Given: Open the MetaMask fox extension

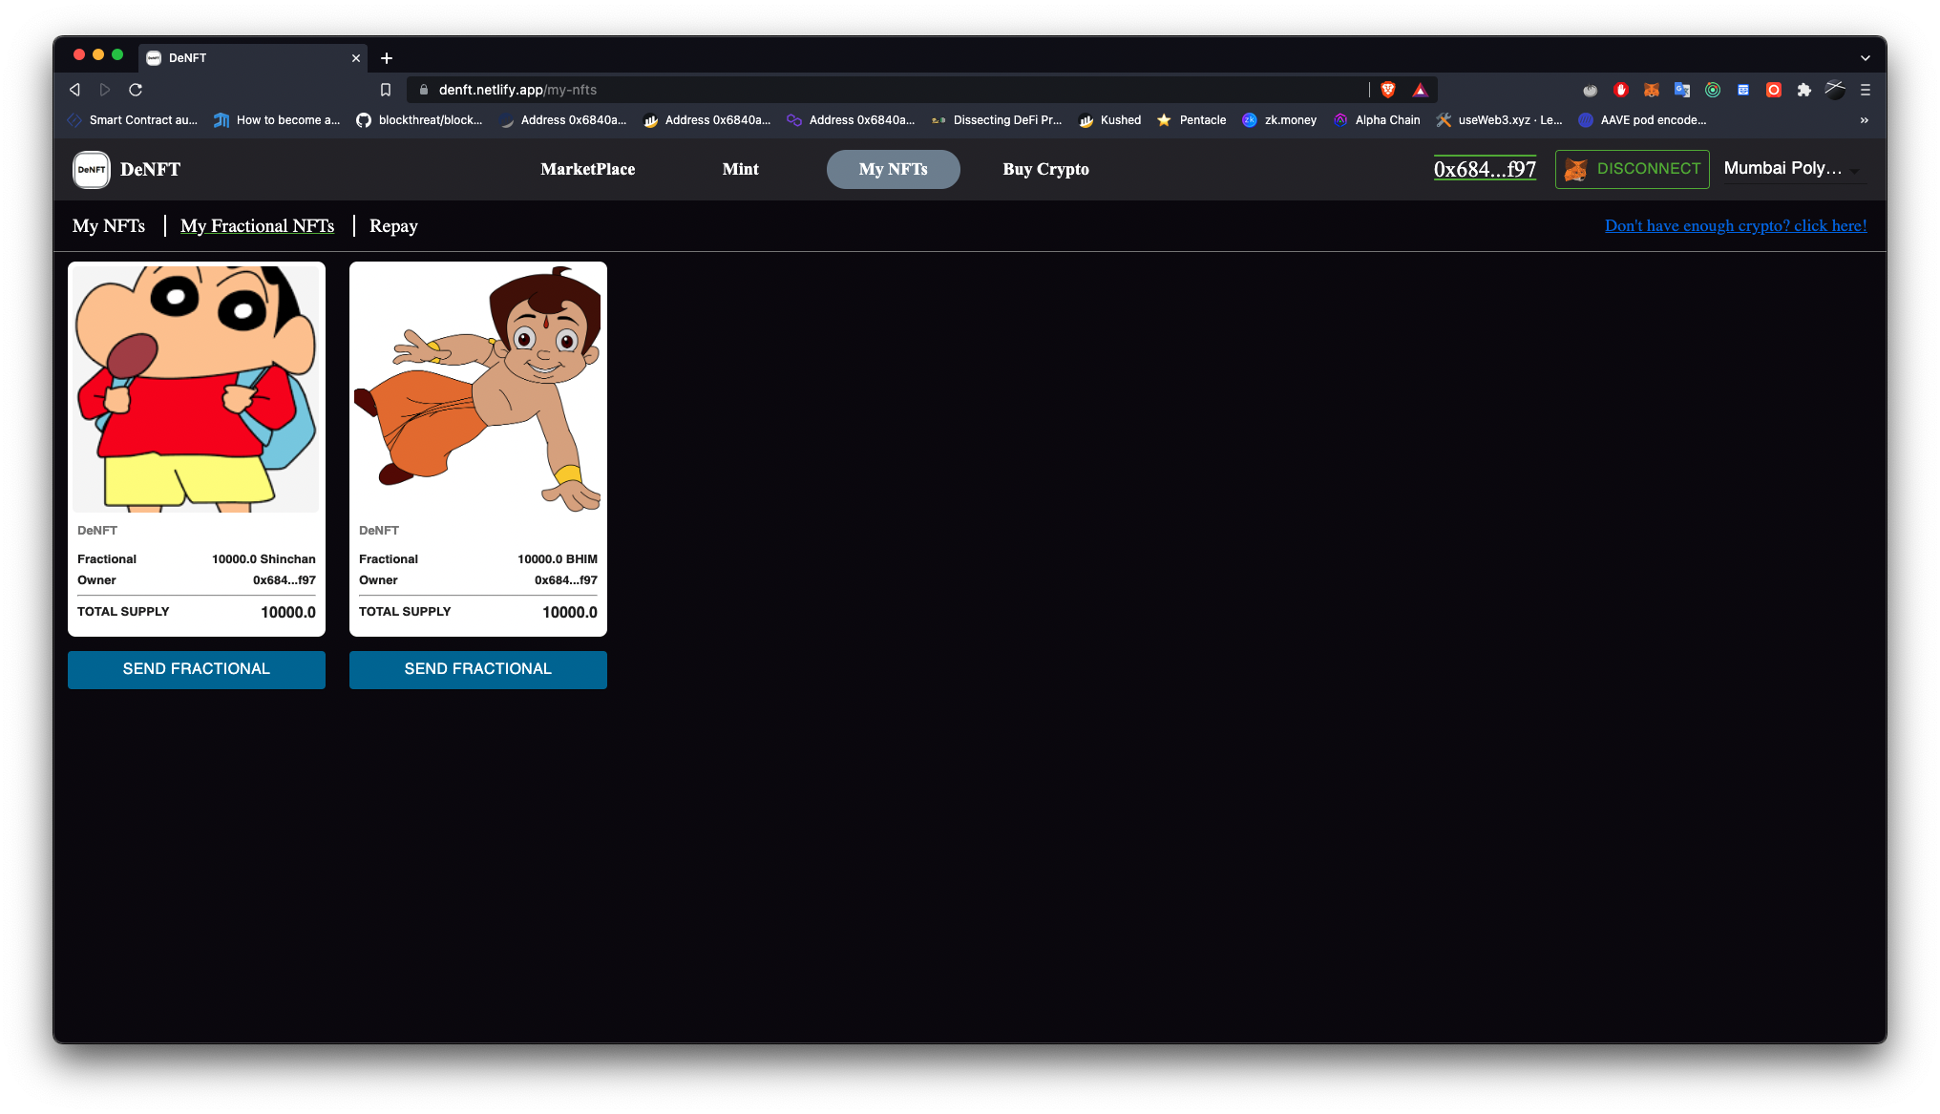Looking at the screenshot, I should pos(1652,90).
